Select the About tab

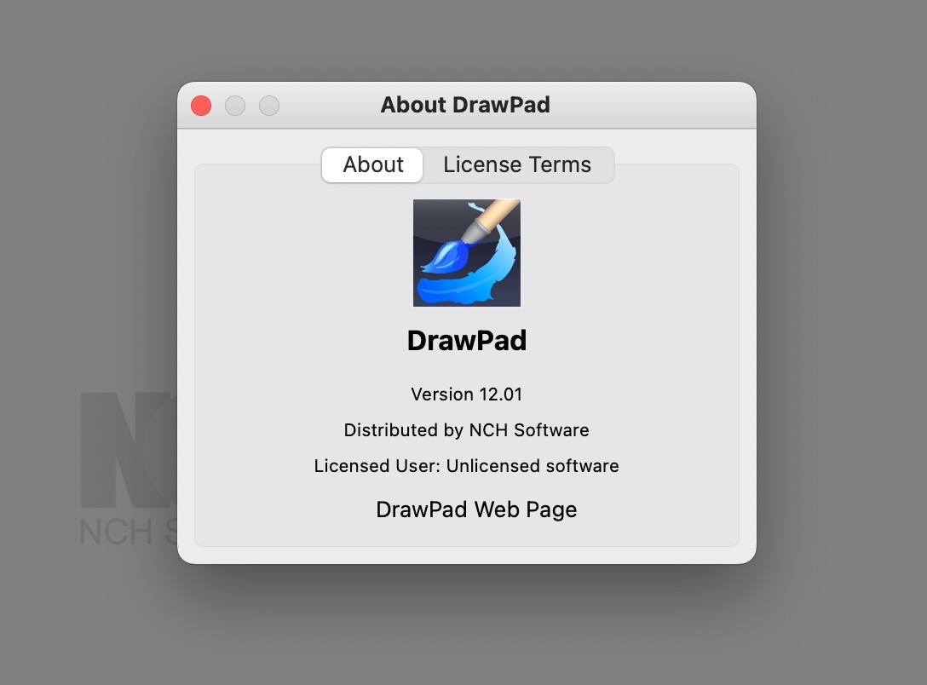tap(373, 165)
